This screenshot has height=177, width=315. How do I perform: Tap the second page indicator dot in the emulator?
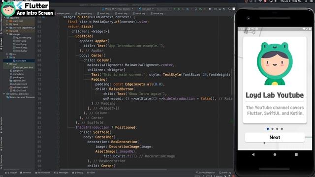(272, 129)
